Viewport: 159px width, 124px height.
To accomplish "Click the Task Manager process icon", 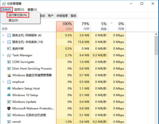I will tap(9, 55).
